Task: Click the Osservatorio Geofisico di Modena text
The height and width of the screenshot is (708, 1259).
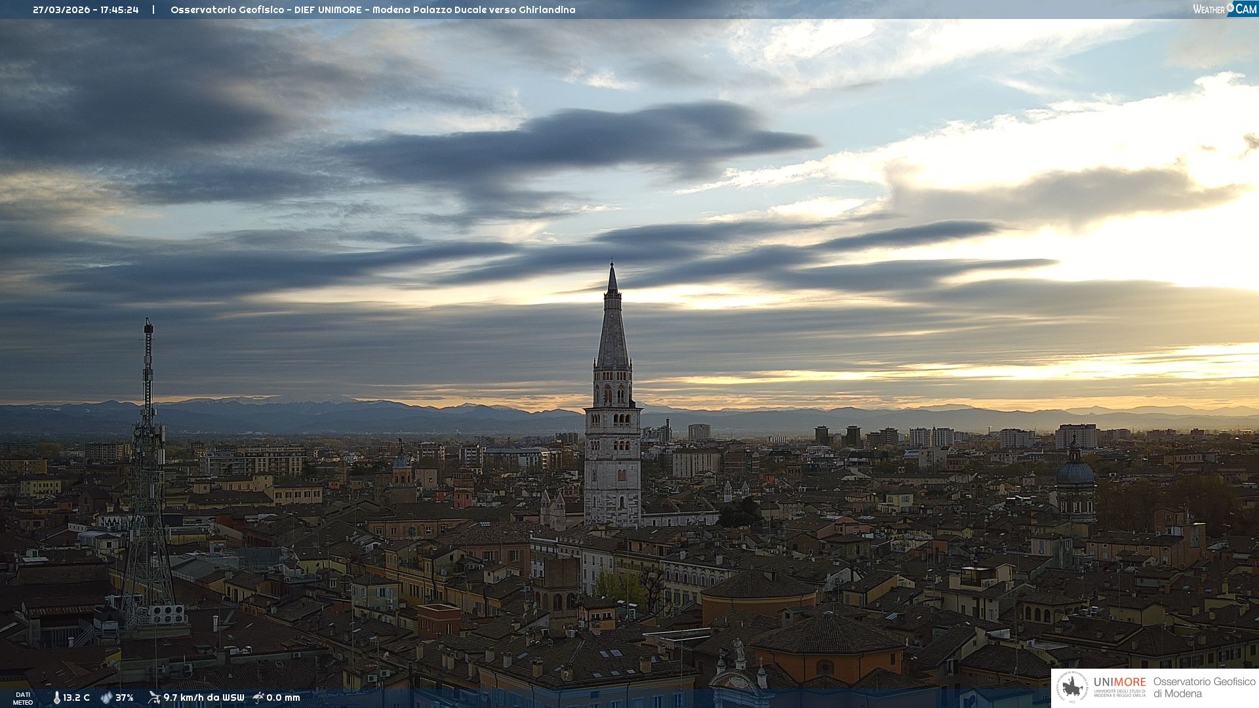Action: tap(1204, 688)
